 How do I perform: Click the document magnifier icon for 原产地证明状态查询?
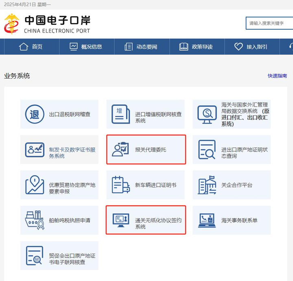pos(207,150)
